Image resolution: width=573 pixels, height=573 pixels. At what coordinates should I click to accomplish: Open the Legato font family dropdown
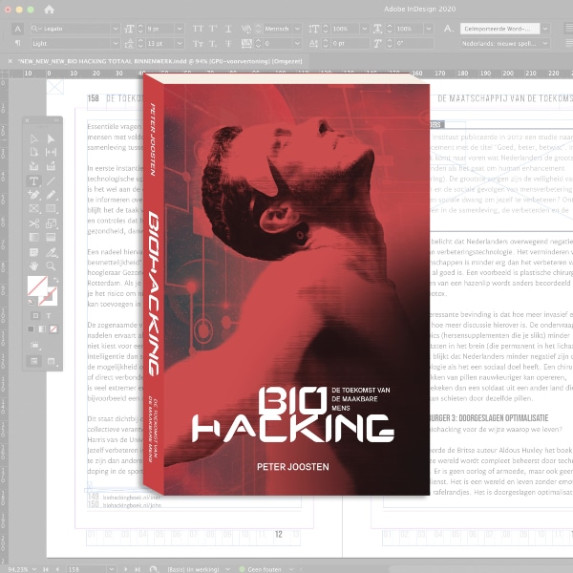coord(117,29)
